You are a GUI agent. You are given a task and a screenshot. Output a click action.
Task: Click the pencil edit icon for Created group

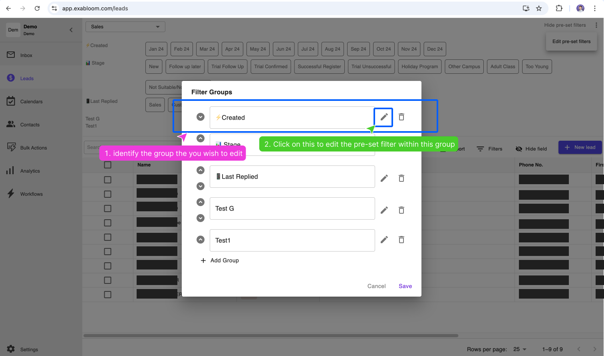(x=384, y=117)
